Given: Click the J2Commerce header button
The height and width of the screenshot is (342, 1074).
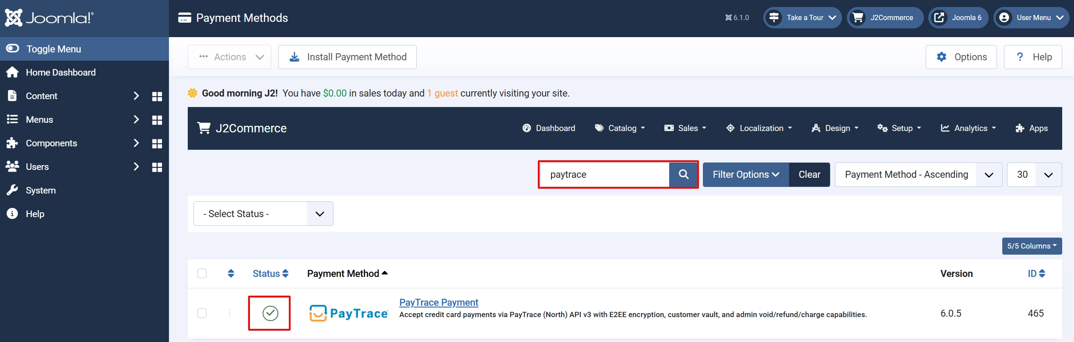Looking at the screenshot, I should [885, 18].
